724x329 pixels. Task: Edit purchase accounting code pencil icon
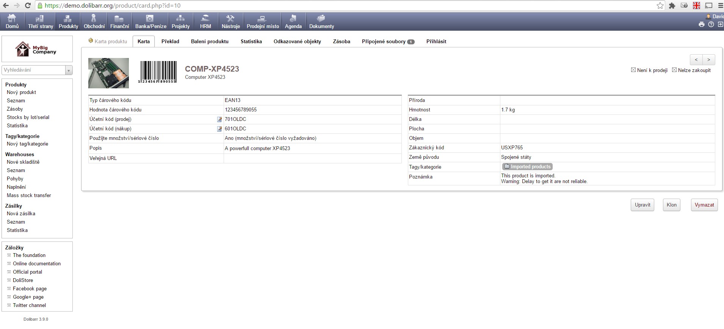tap(219, 129)
